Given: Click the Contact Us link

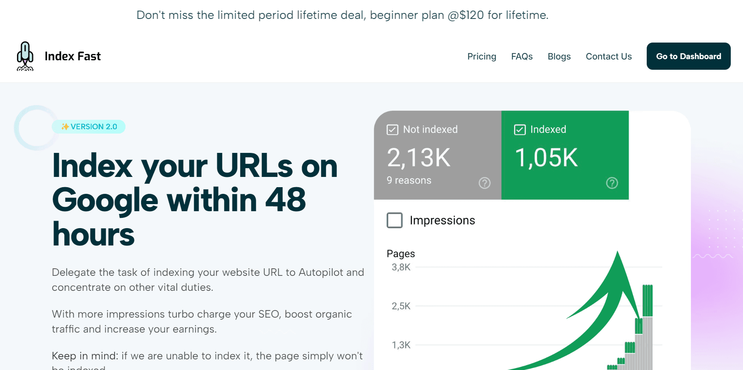Looking at the screenshot, I should [608, 56].
